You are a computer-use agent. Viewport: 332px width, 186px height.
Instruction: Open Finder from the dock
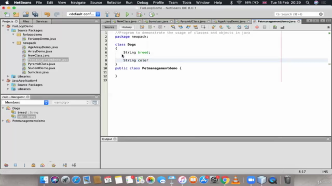click(x=44, y=180)
